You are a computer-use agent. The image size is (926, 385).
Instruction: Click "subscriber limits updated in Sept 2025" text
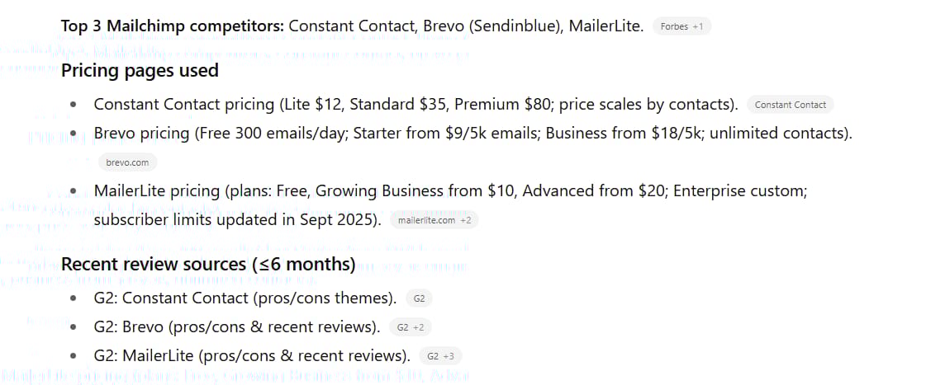tap(237, 220)
